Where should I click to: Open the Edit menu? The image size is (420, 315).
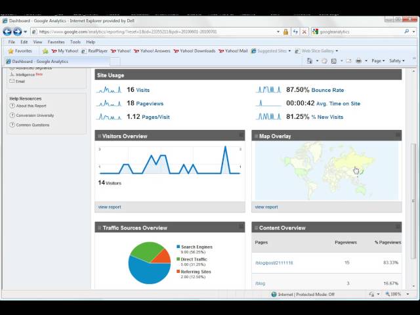click(x=24, y=42)
